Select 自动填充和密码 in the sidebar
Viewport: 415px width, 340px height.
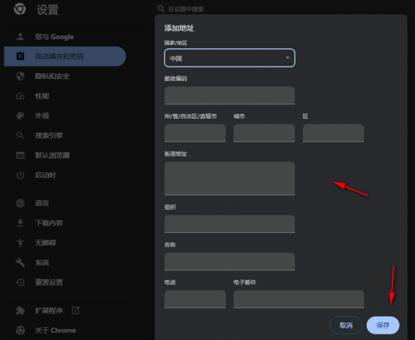point(65,56)
